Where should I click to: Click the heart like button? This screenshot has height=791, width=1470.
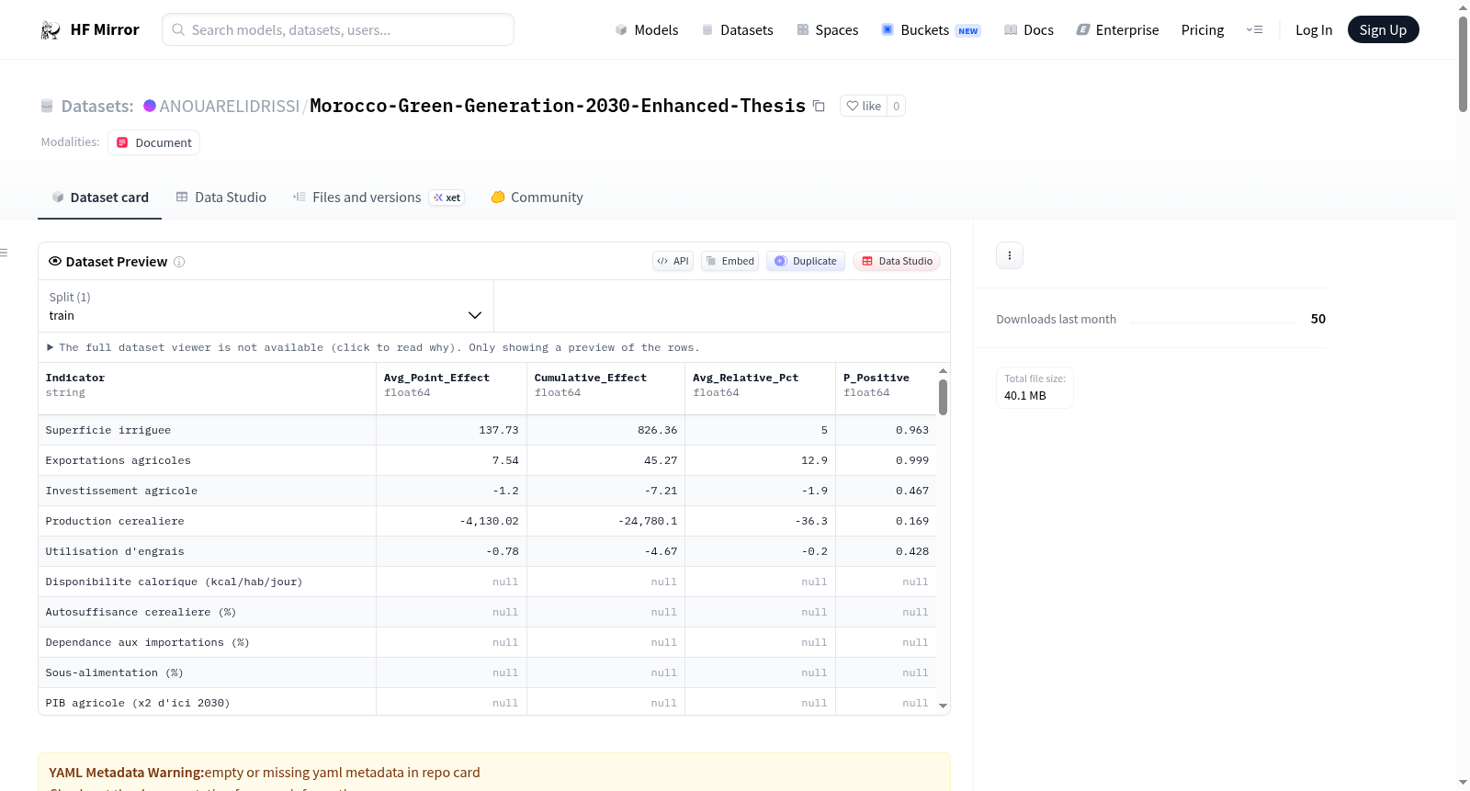864,106
